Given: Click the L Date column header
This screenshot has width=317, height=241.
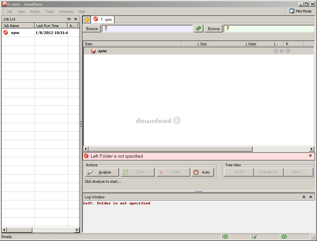Looking at the screenshot, I should click(x=233, y=44).
